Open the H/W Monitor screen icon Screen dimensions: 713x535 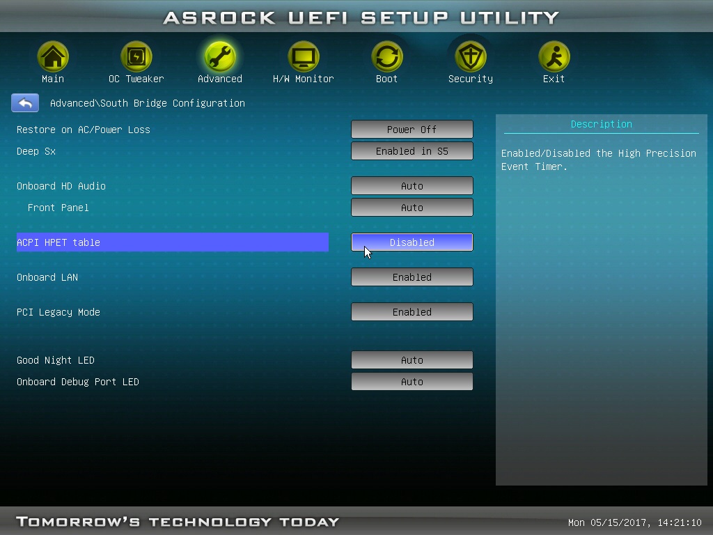tap(304, 56)
